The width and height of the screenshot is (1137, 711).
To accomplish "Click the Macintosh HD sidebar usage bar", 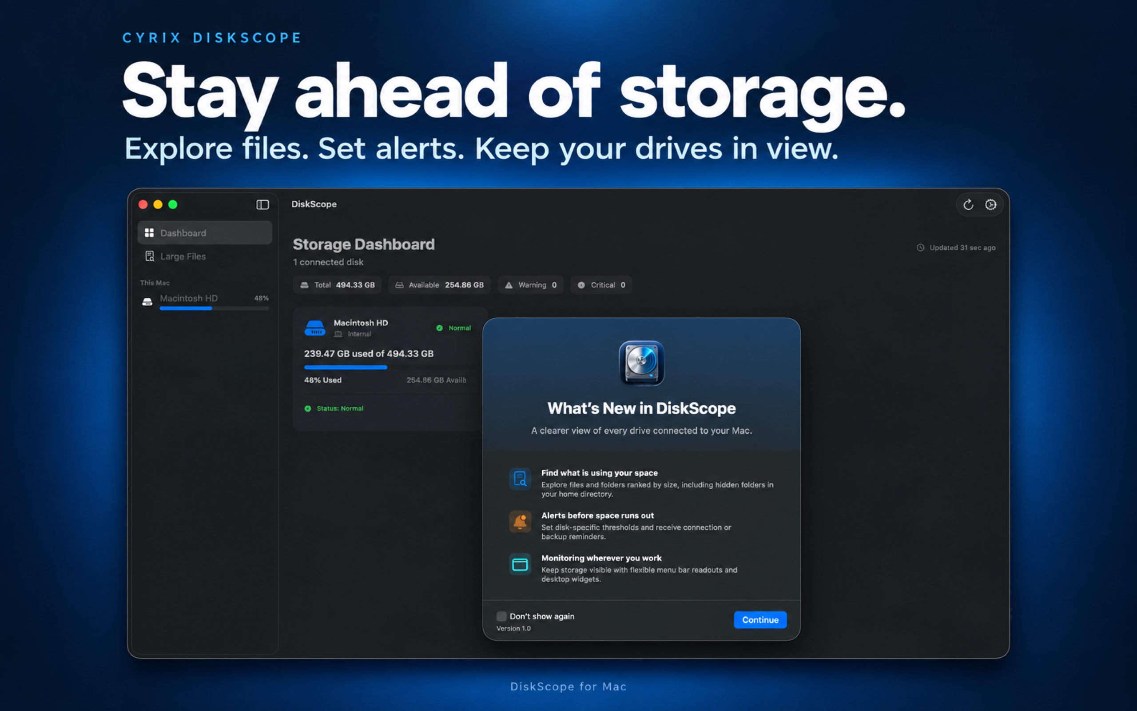I will (214, 308).
